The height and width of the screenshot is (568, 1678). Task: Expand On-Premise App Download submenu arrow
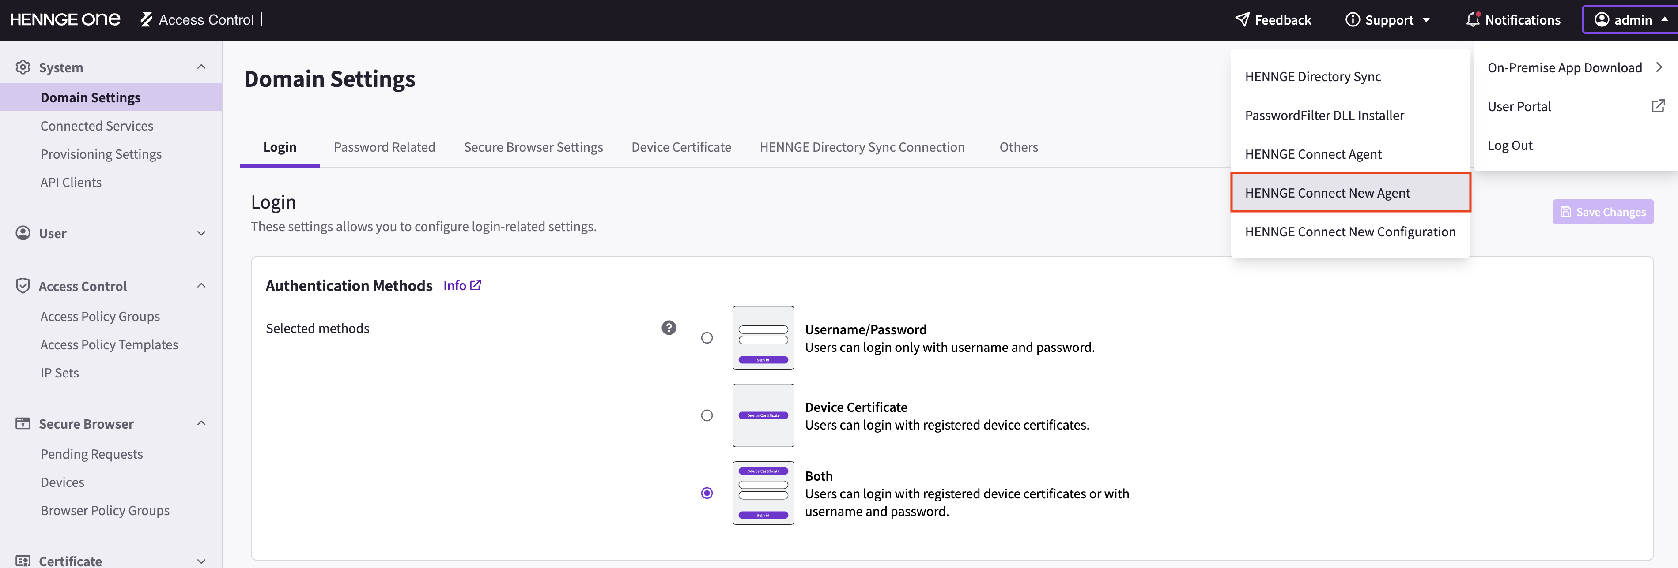[x=1659, y=67]
